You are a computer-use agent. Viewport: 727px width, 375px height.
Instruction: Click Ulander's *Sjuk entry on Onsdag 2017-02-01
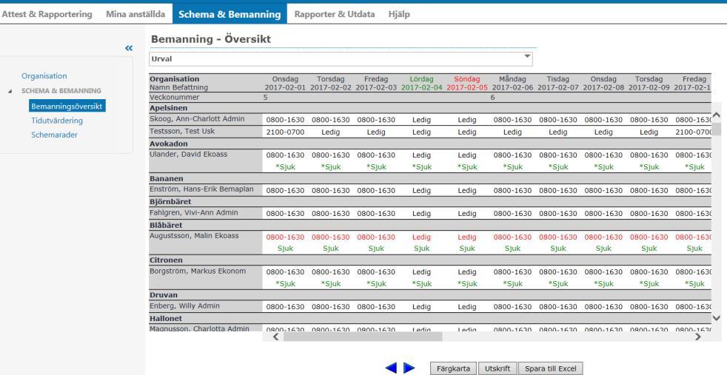(285, 167)
